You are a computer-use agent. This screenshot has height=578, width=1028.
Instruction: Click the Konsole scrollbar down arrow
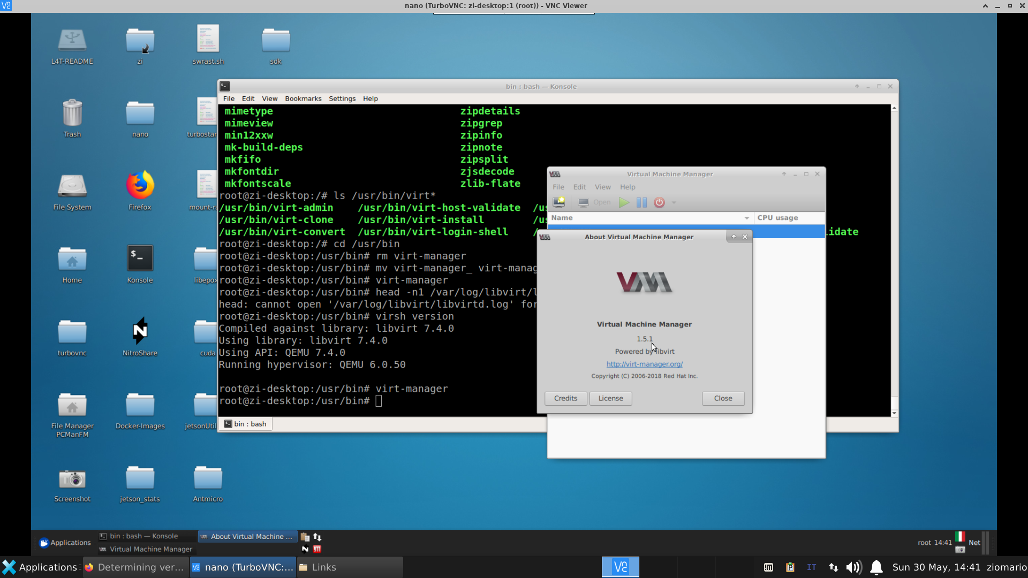pyautogui.click(x=894, y=413)
